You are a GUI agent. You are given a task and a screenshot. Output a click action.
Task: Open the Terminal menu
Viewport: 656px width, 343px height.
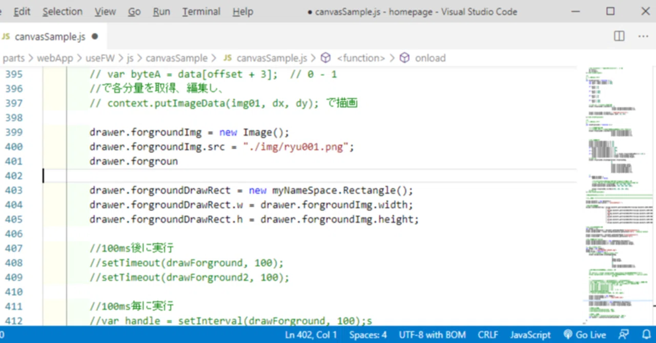(x=201, y=11)
